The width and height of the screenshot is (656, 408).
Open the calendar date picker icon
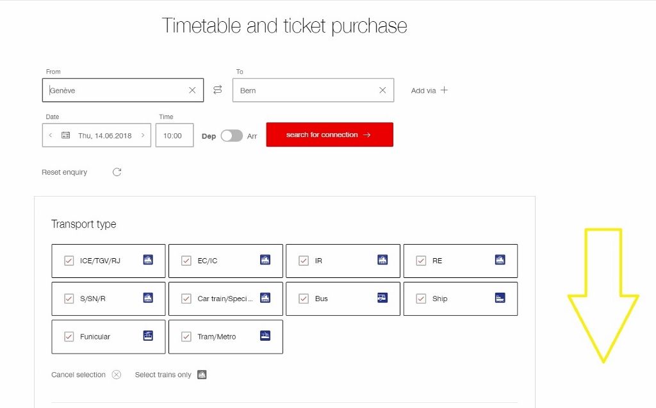point(66,135)
